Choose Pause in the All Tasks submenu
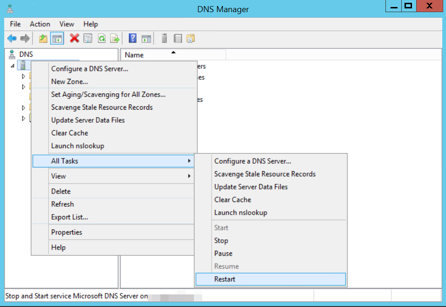This screenshot has width=446, height=307. click(x=271, y=253)
